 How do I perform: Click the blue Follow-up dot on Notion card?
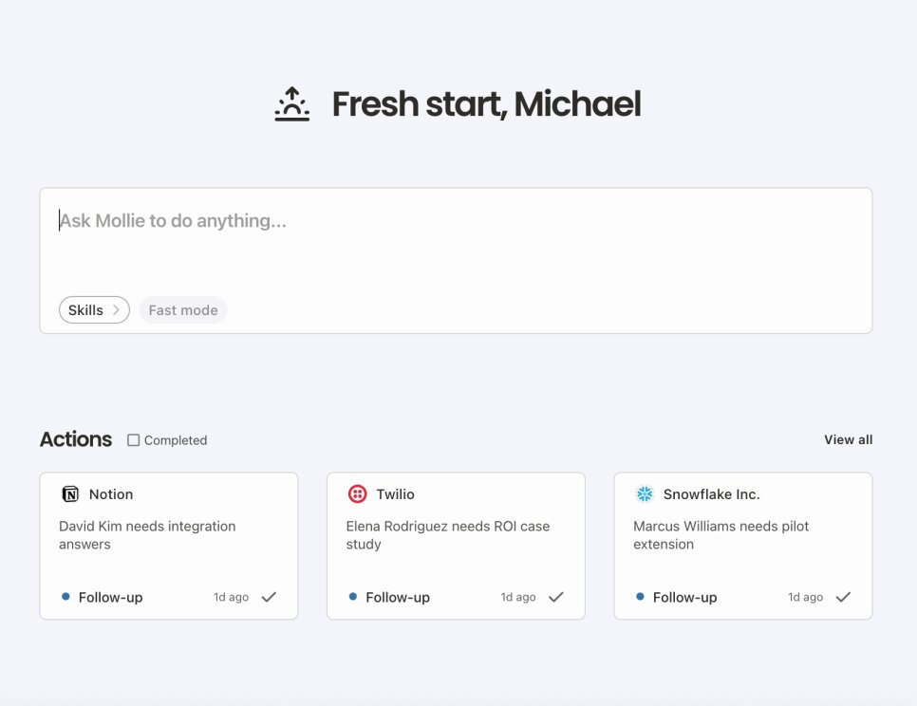click(65, 597)
